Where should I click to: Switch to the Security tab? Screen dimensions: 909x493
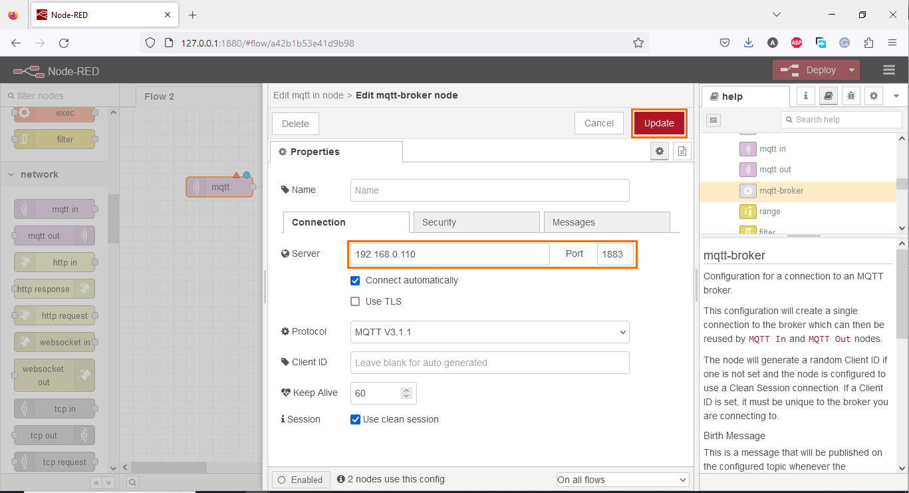coord(476,222)
